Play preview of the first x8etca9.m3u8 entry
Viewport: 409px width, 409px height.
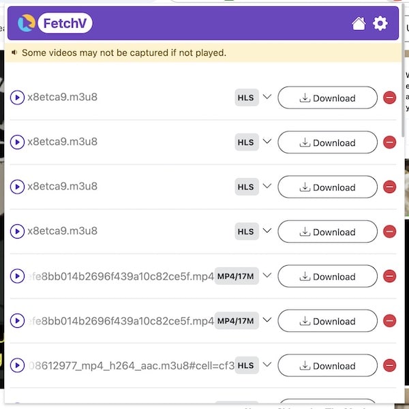(x=17, y=97)
